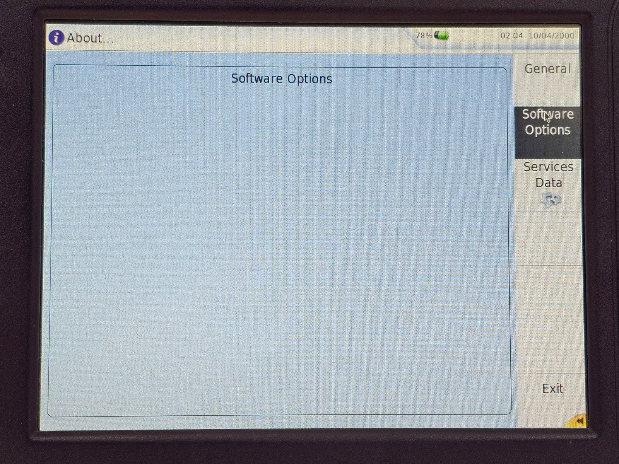Open the General tab
Screen dimensions: 619x464
(x=547, y=69)
